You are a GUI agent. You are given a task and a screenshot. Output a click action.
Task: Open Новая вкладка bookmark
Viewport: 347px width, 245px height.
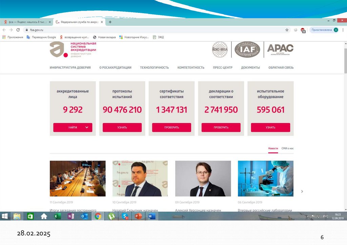[x=104, y=37]
